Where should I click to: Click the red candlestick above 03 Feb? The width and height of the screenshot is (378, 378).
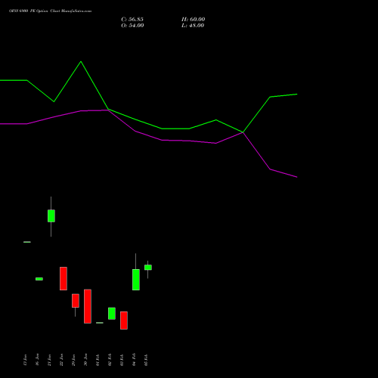[124, 321]
